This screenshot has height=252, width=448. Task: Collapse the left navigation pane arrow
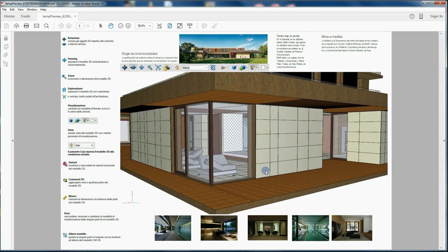click(x=13, y=141)
